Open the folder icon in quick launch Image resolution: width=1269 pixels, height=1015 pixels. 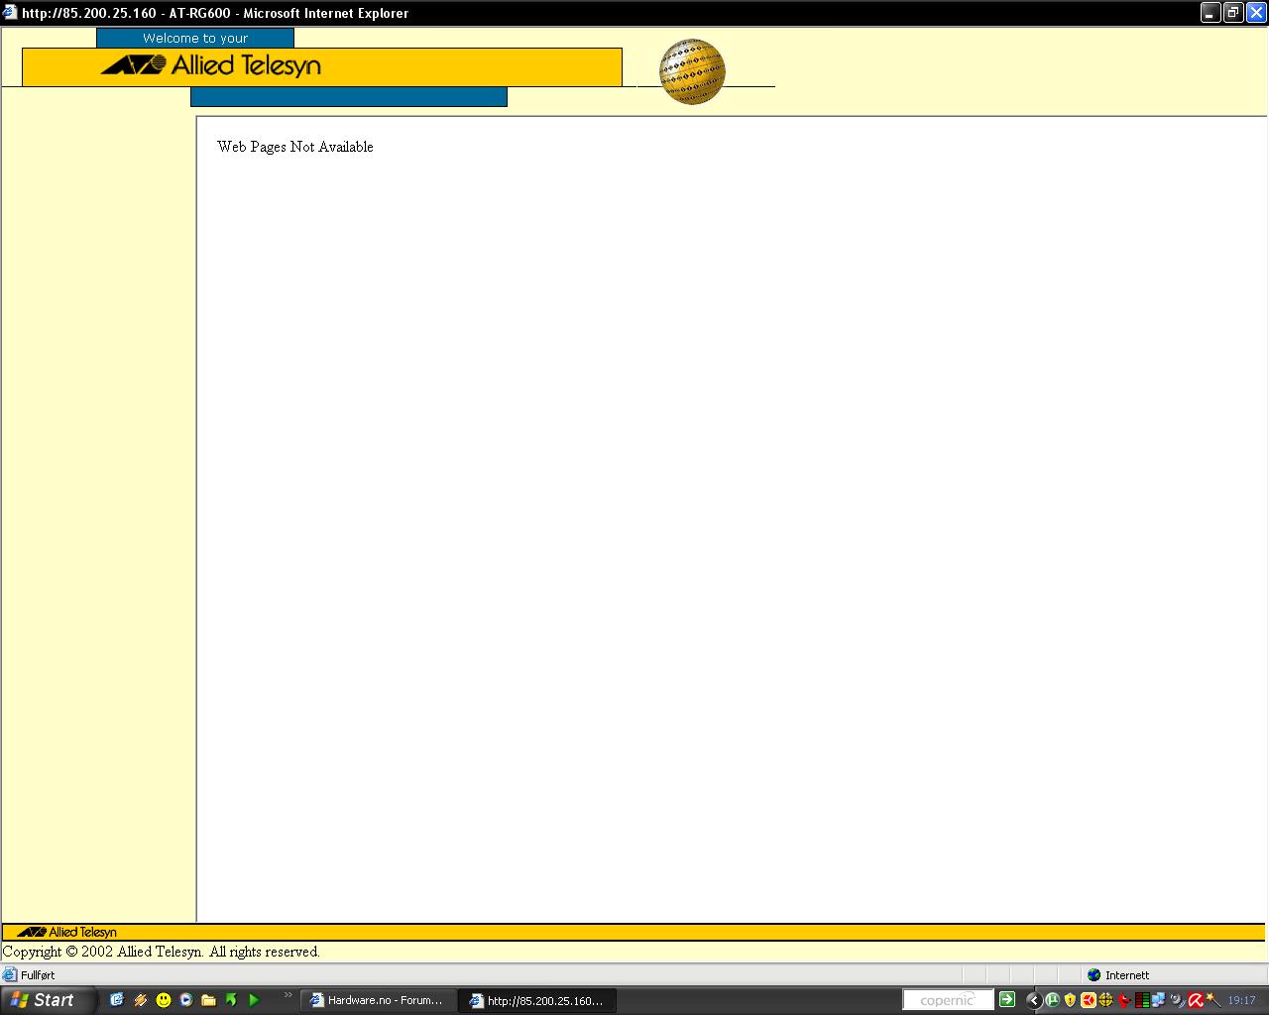209,1000
